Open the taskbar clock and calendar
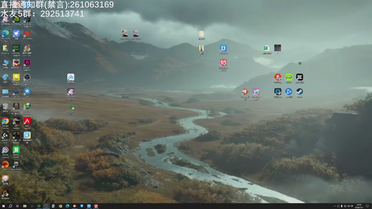This screenshot has height=209, width=372. [x=359, y=206]
